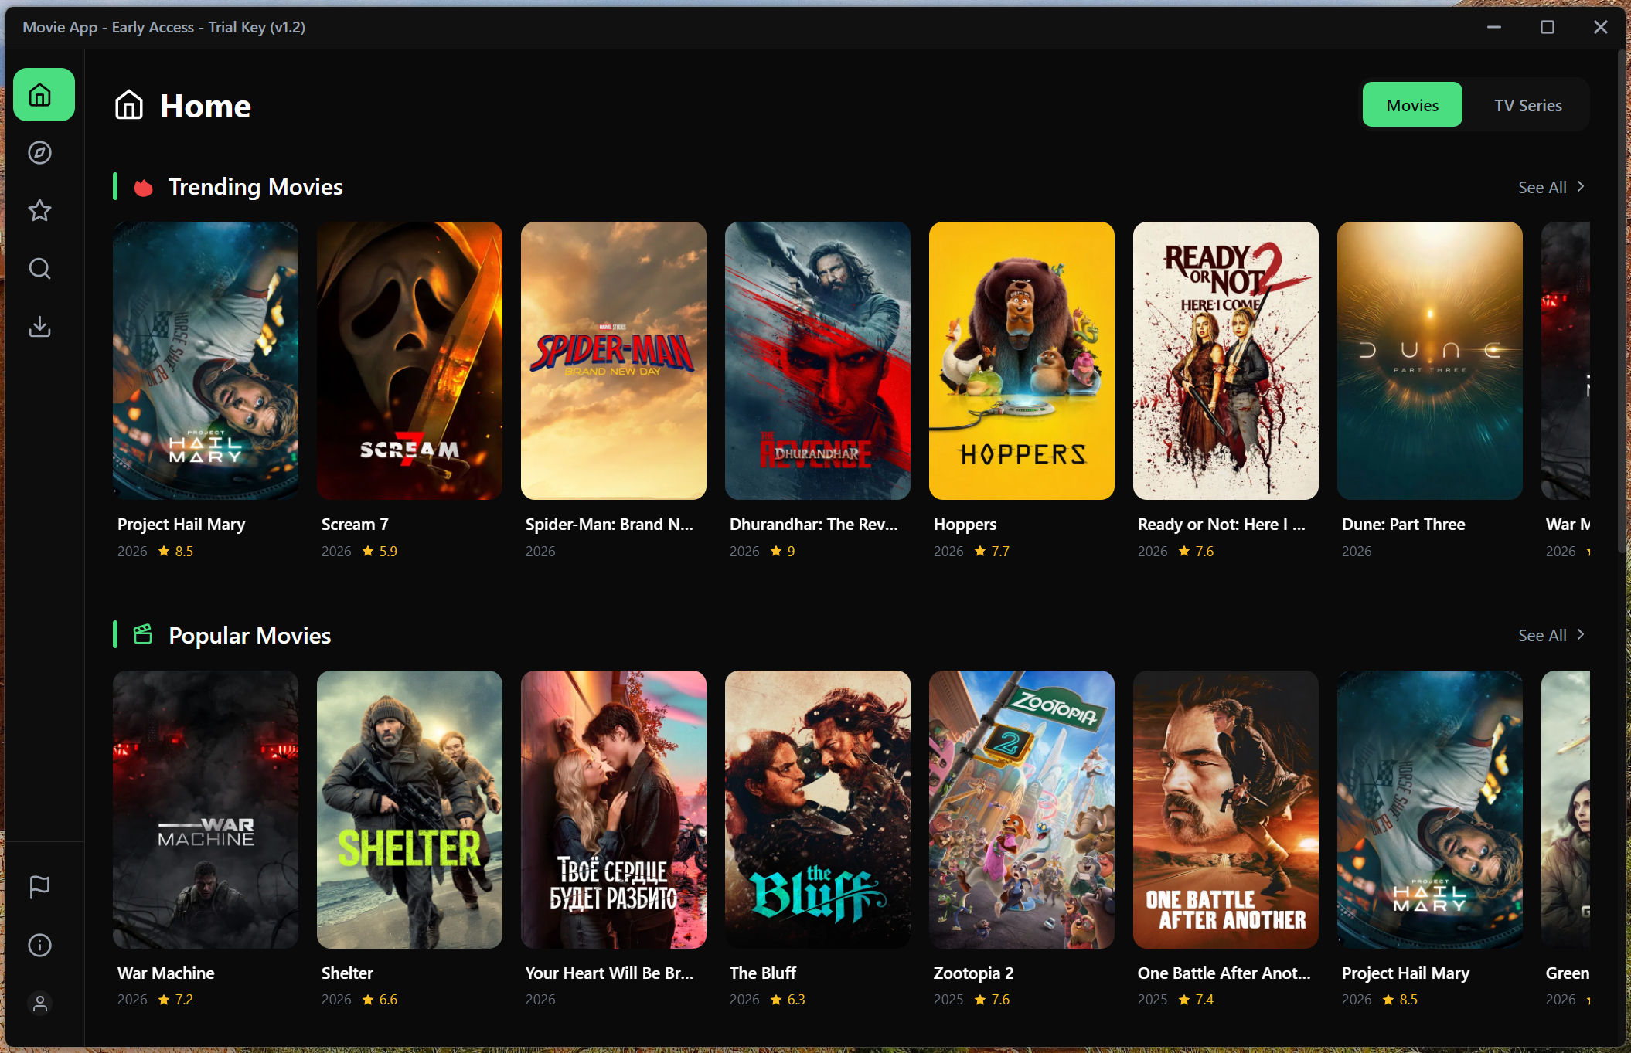
Task: Click the flame icon beside Trending Movies
Action: (144, 187)
